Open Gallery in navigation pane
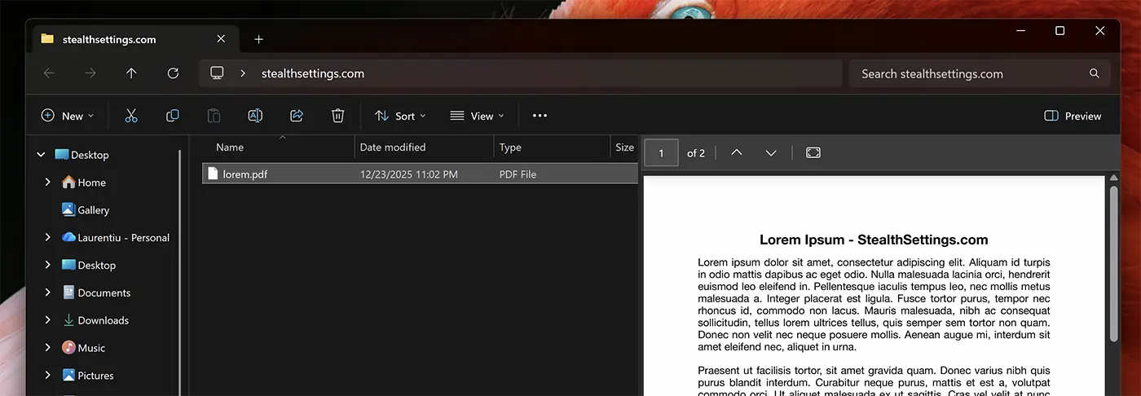 click(x=86, y=210)
